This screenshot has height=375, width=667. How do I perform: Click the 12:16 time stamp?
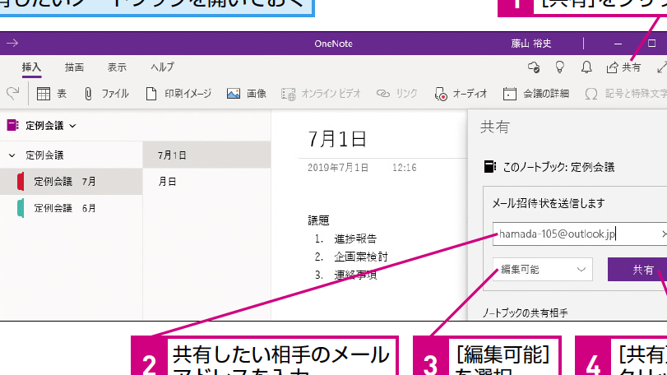tap(404, 168)
